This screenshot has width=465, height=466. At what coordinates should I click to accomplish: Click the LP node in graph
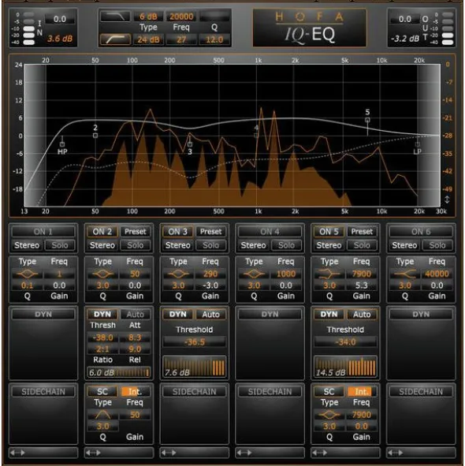(x=418, y=144)
